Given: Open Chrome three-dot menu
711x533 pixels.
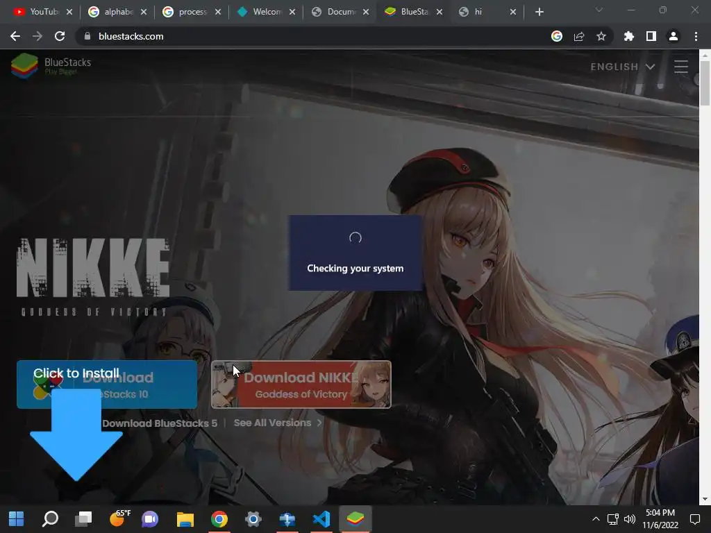Looking at the screenshot, I should [x=696, y=36].
